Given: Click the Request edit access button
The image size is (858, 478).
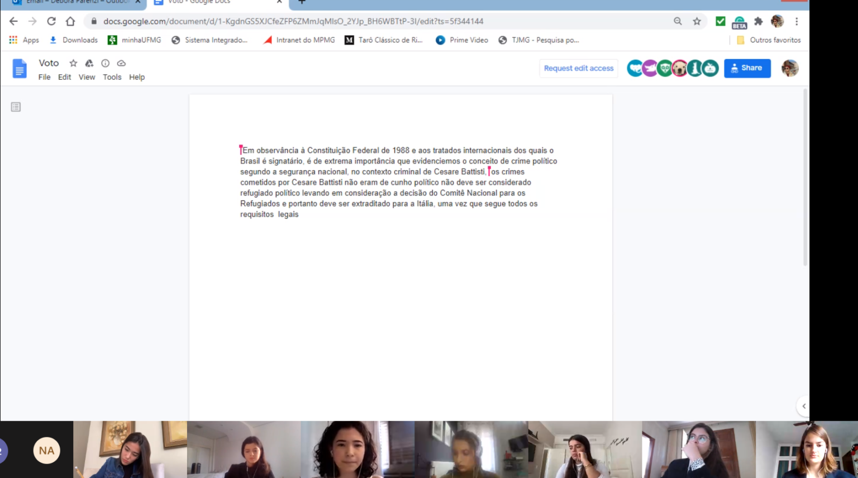Looking at the screenshot, I should pyautogui.click(x=578, y=68).
